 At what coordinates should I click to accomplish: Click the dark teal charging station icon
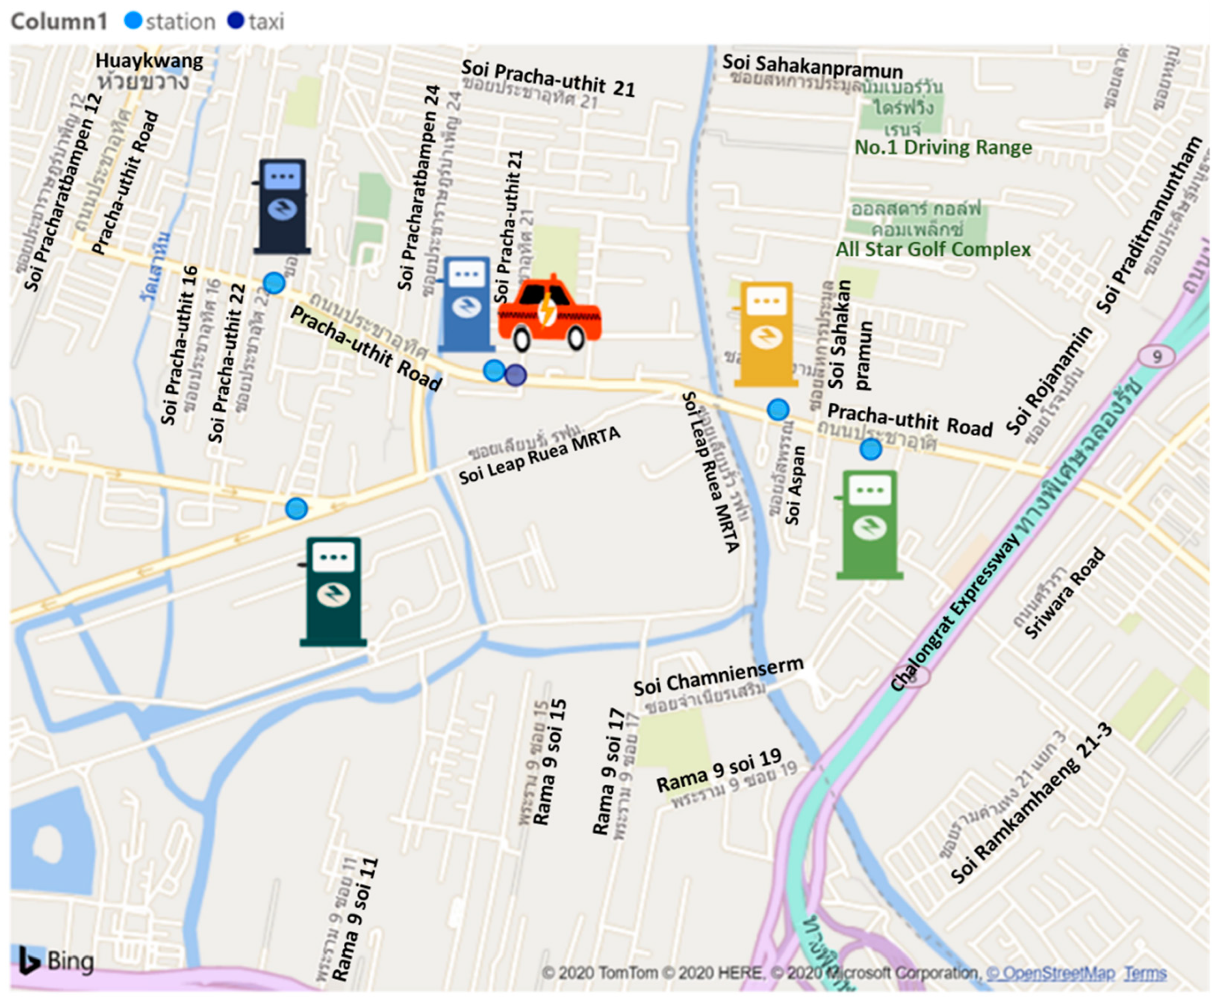(x=334, y=592)
